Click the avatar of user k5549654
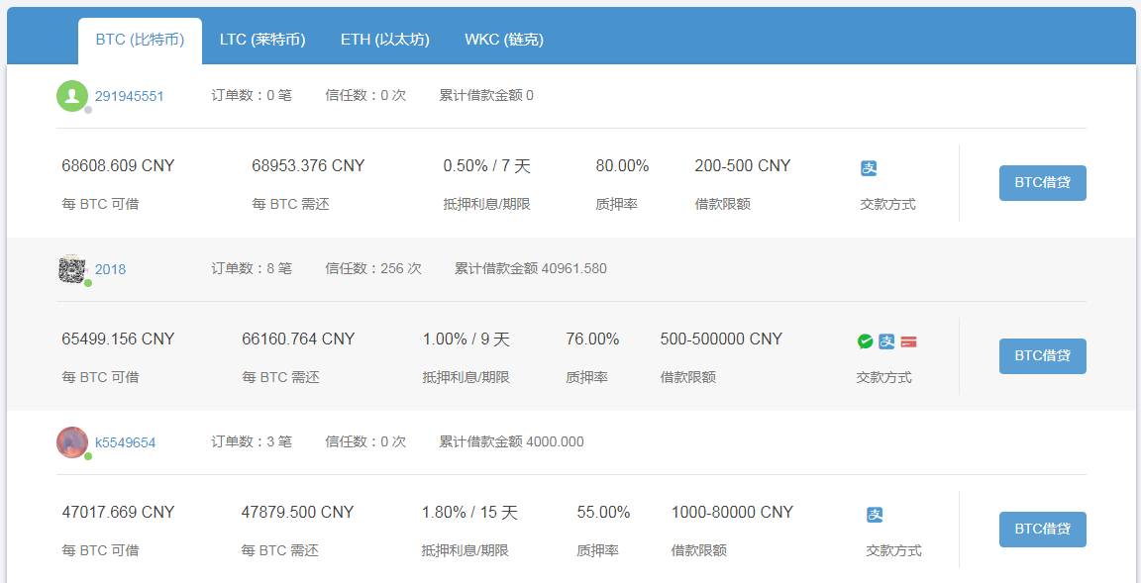1141x583 pixels. tap(72, 441)
